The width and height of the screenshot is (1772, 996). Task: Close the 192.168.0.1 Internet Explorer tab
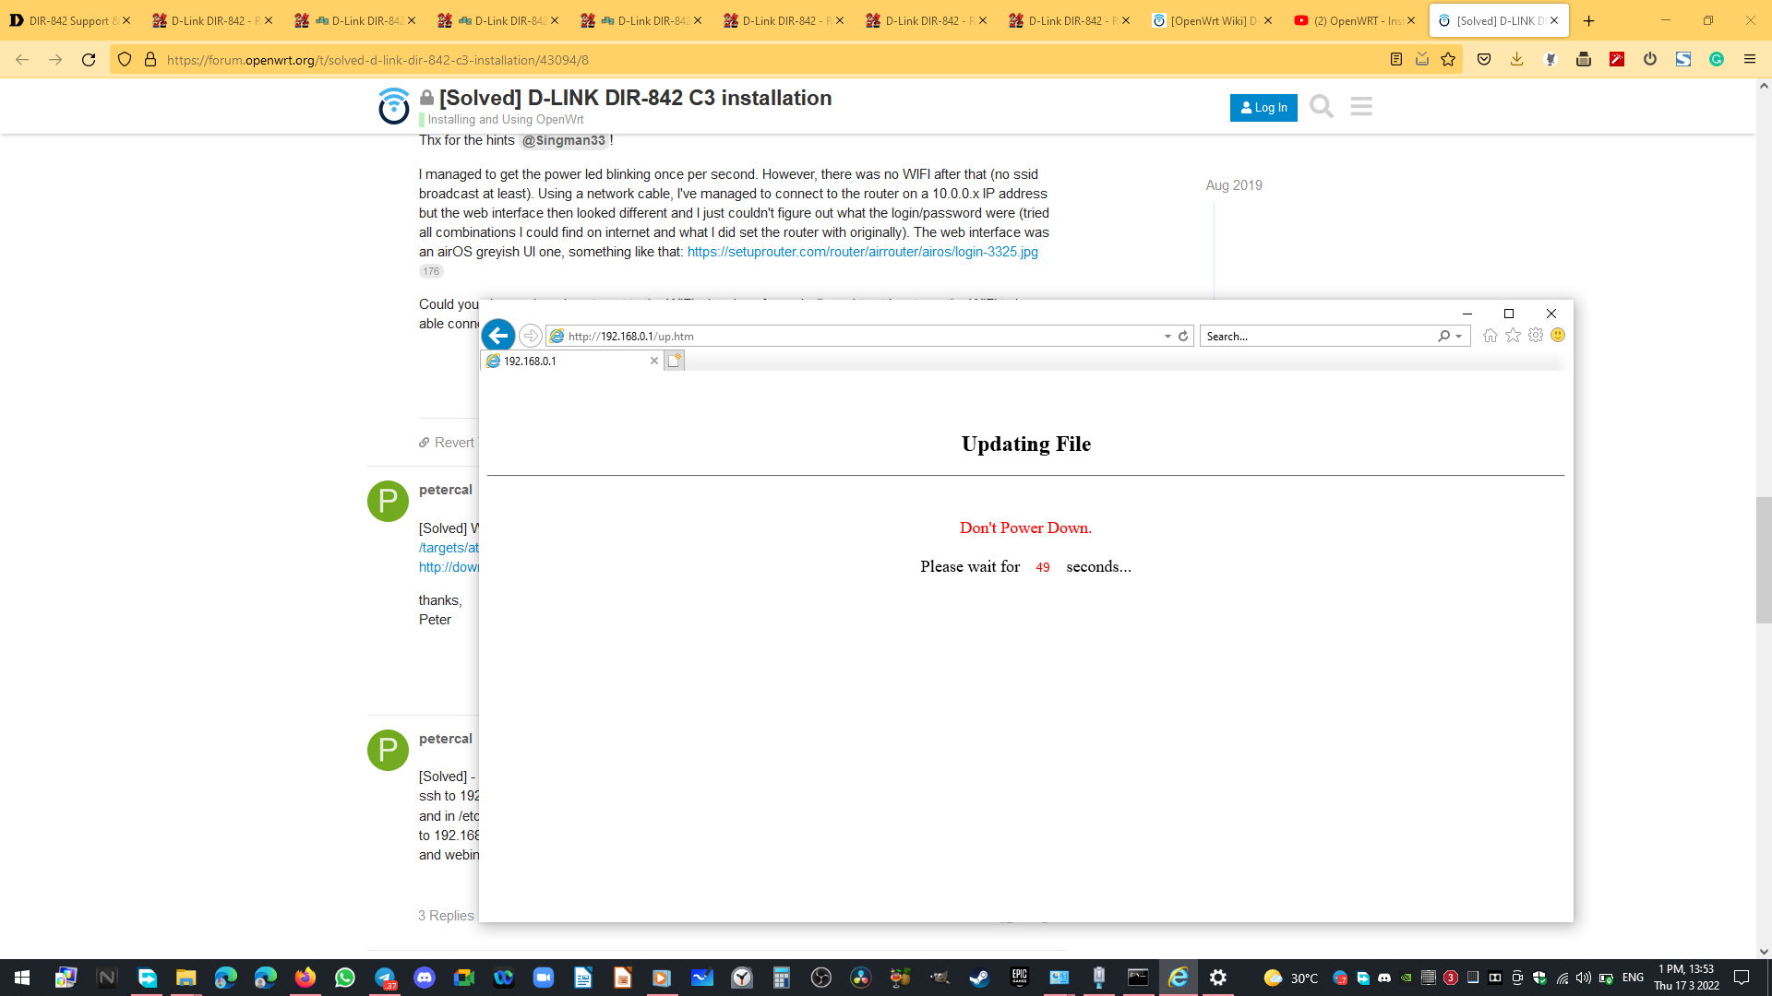tap(654, 361)
